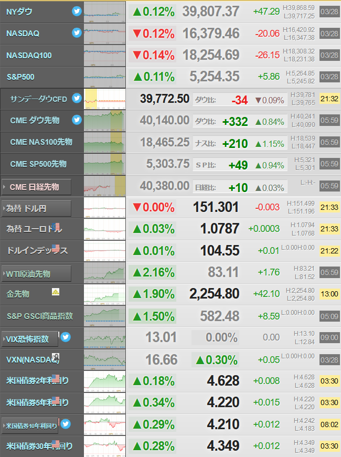Click the gold bars icon beside 金先物
This screenshot has width=341, height=457.
(x=56, y=291)
